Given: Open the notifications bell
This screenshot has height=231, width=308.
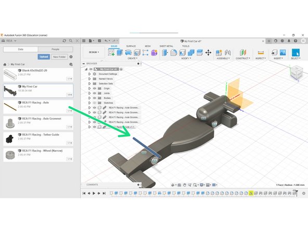Looking at the screenshot, I should (x=289, y=41).
